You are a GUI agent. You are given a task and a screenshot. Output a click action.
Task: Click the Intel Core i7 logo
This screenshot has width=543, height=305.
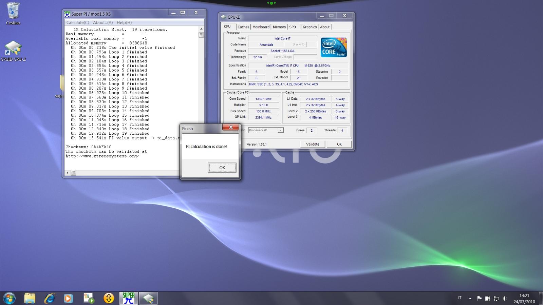click(x=334, y=47)
